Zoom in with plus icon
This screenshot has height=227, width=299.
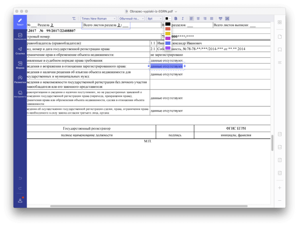click(x=279, y=188)
